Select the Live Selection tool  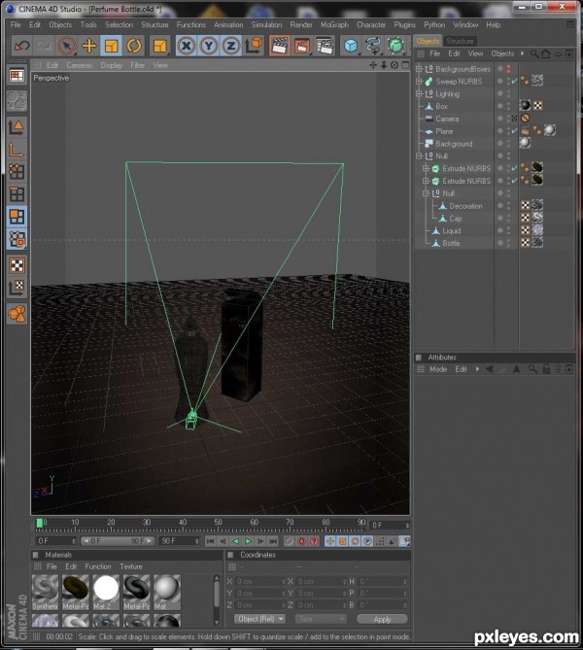point(66,46)
